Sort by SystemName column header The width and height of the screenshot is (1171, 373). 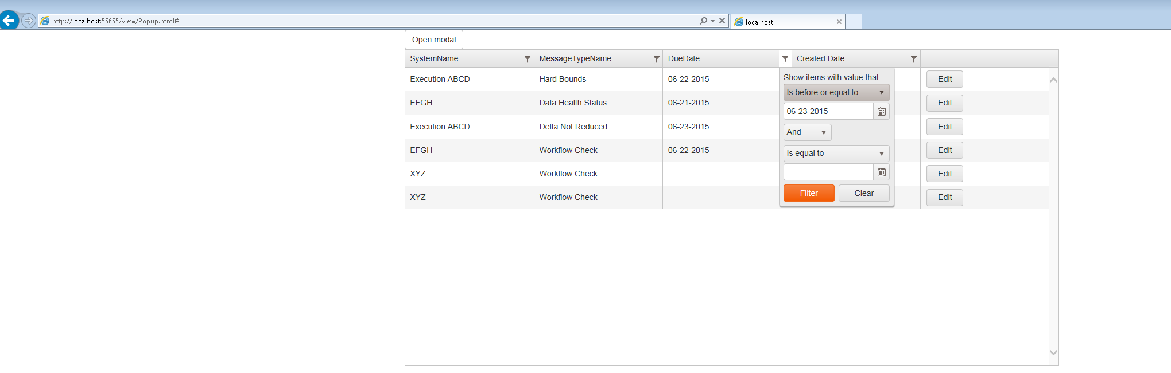[434, 58]
